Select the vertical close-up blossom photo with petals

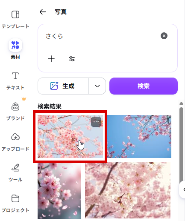(59, 191)
